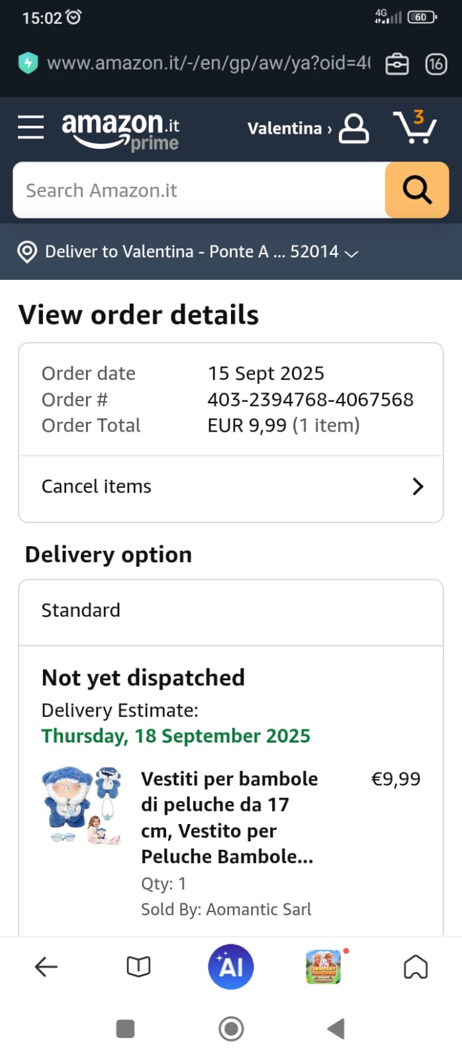The image size is (462, 1059).
Task: Open the hamburger navigation menu
Action: click(30, 127)
